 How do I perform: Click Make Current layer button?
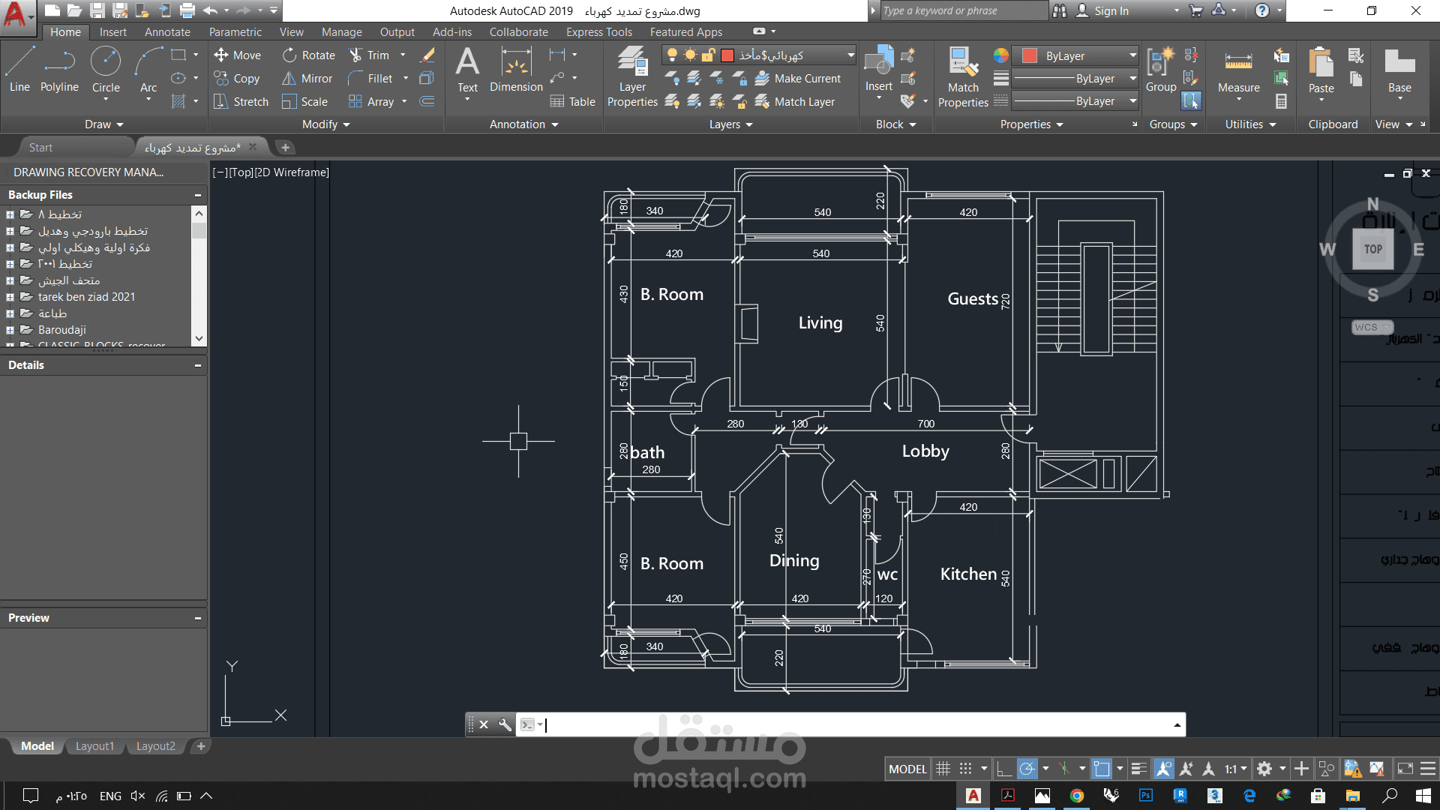point(799,79)
